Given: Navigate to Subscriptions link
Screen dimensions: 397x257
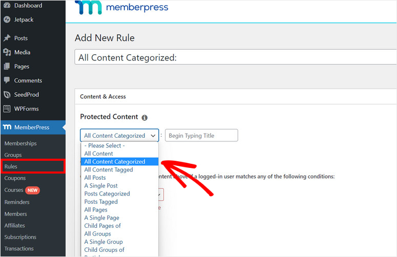Looking at the screenshot, I should [20, 237].
